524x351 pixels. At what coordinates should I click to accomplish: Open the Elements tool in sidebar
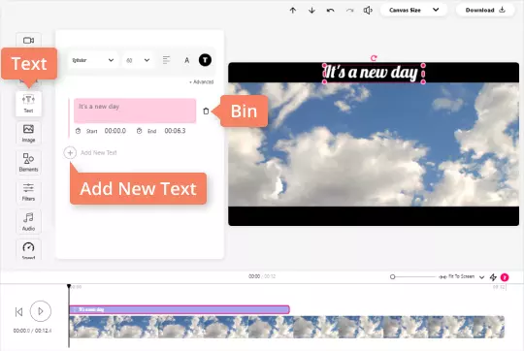click(28, 162)
